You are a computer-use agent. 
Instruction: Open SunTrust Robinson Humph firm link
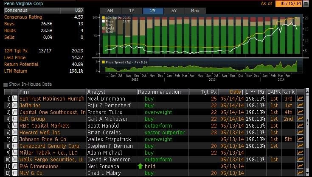pos(52,98)
